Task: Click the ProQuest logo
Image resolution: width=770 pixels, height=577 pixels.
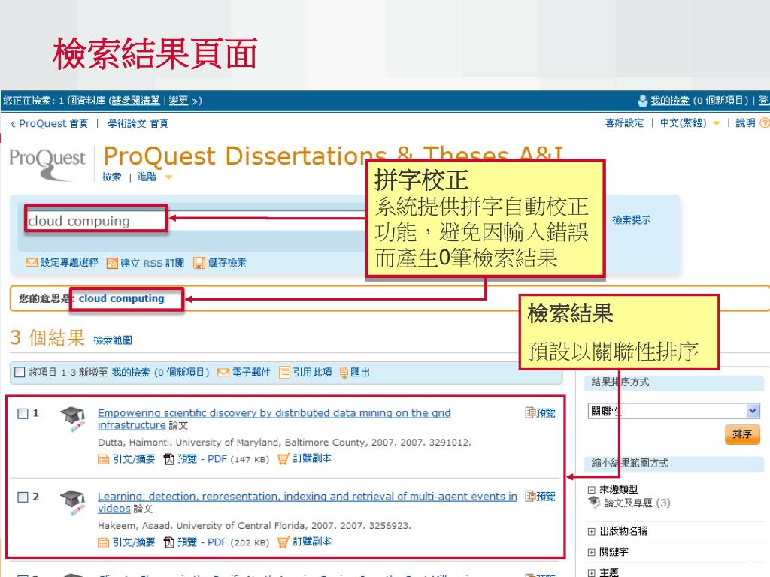Action: 47,163
